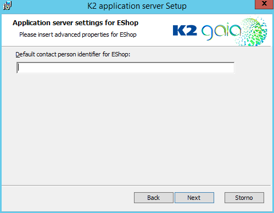
Task: Go back to the previous setup page
Action: (154, 198)
